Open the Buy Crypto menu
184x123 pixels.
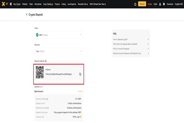tap(17, 4)
